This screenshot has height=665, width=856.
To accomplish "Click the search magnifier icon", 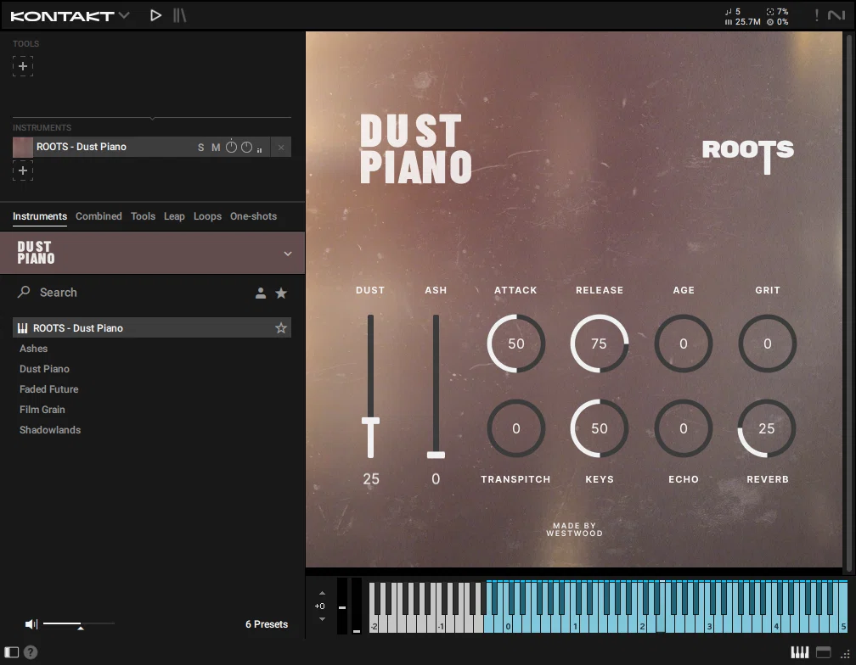I will [x=24, y=292].
